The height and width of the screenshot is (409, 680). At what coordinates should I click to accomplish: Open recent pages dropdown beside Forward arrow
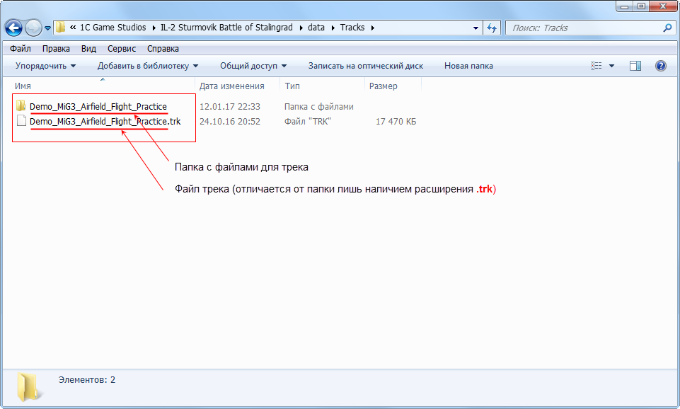coord(47,28)
